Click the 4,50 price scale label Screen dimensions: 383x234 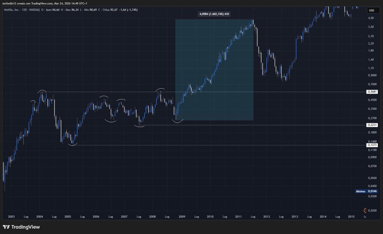coord(371,18)
